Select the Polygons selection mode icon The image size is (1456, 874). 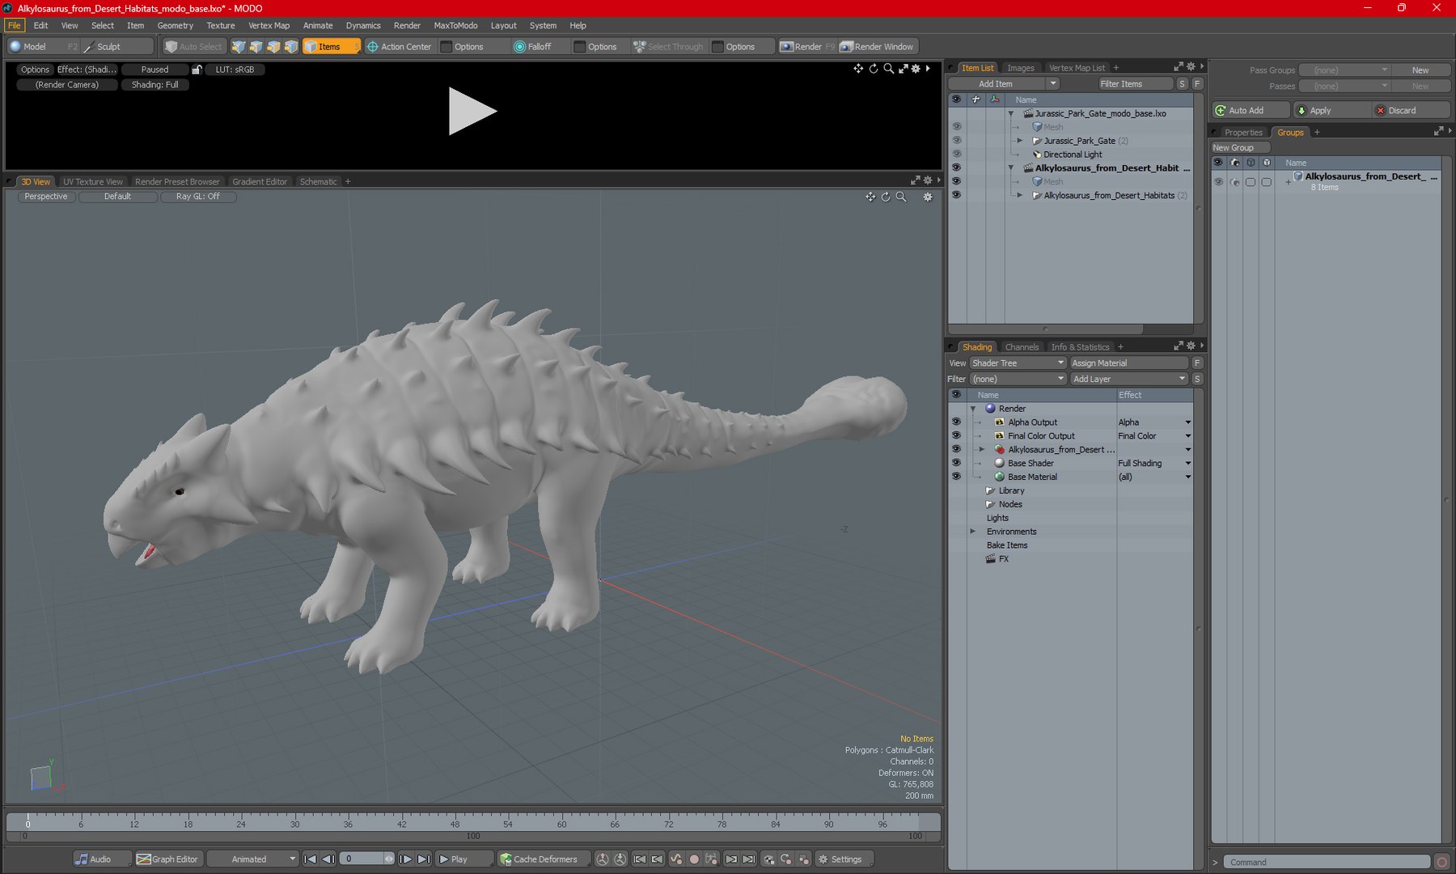(273, 47)
